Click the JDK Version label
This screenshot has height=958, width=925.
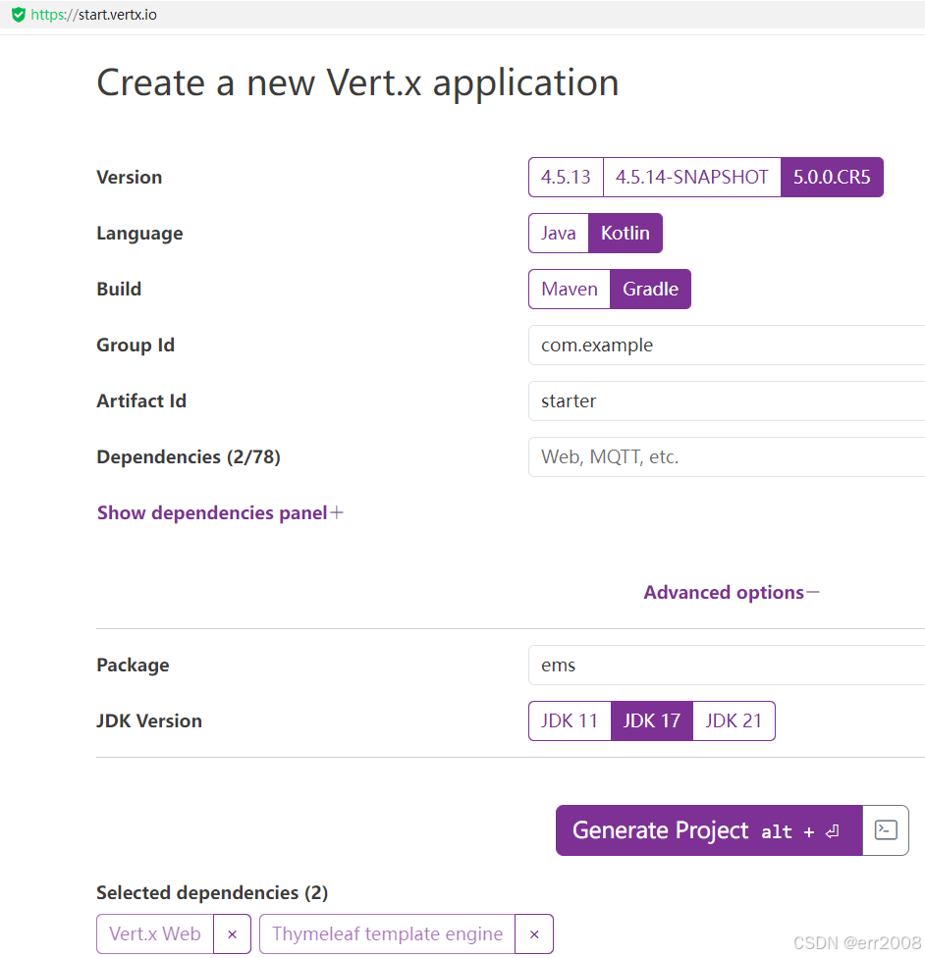[x=149, y=720]
